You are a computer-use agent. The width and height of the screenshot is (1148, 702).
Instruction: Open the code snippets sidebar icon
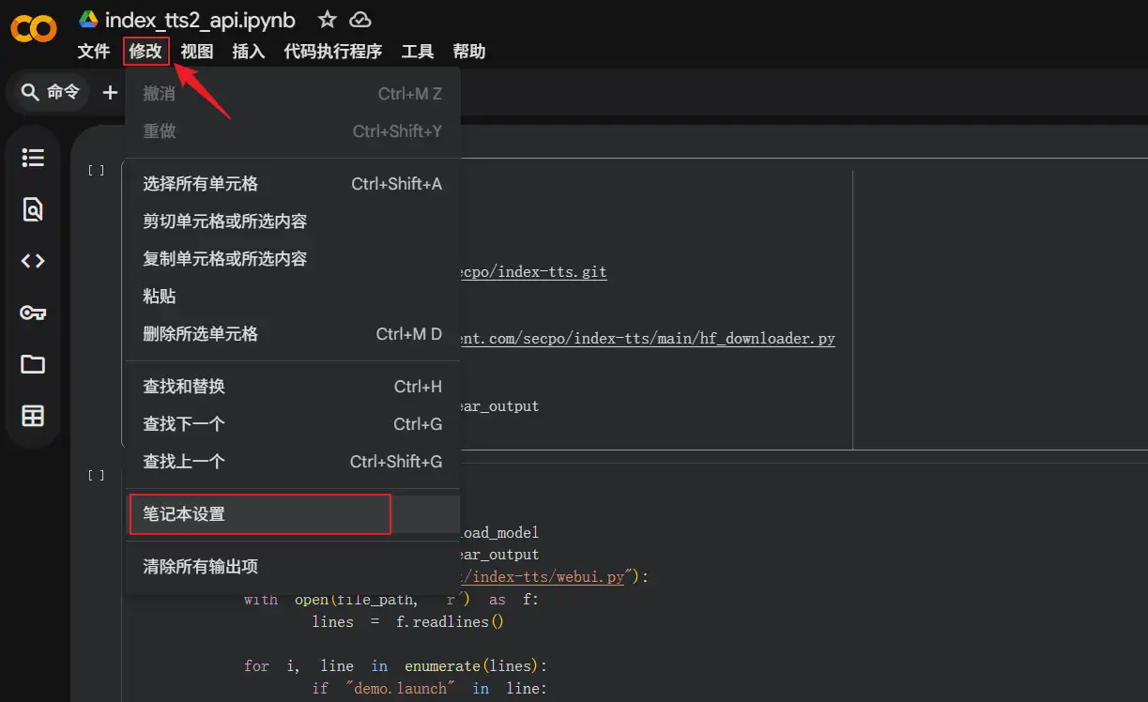click(33, 261)
